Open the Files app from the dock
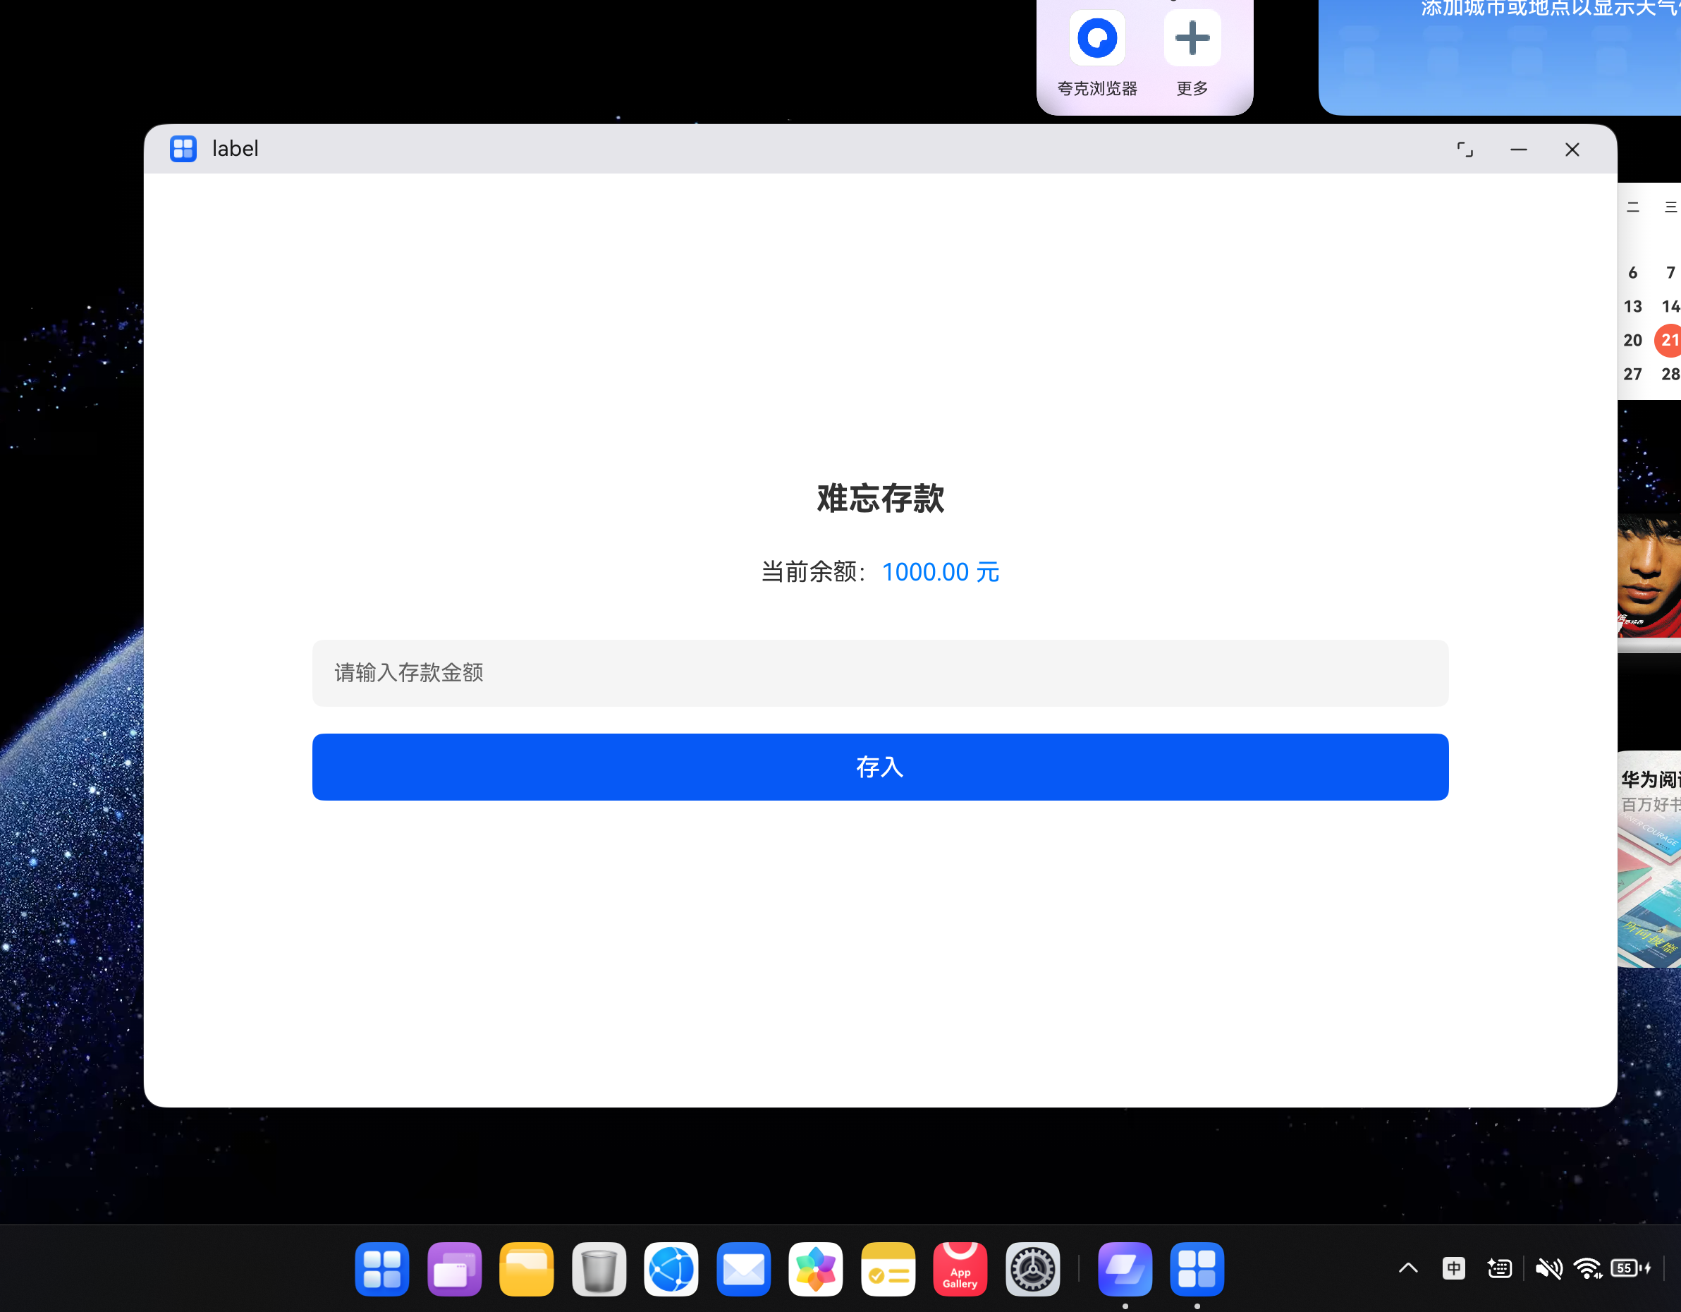 (x=527, y=1269)
